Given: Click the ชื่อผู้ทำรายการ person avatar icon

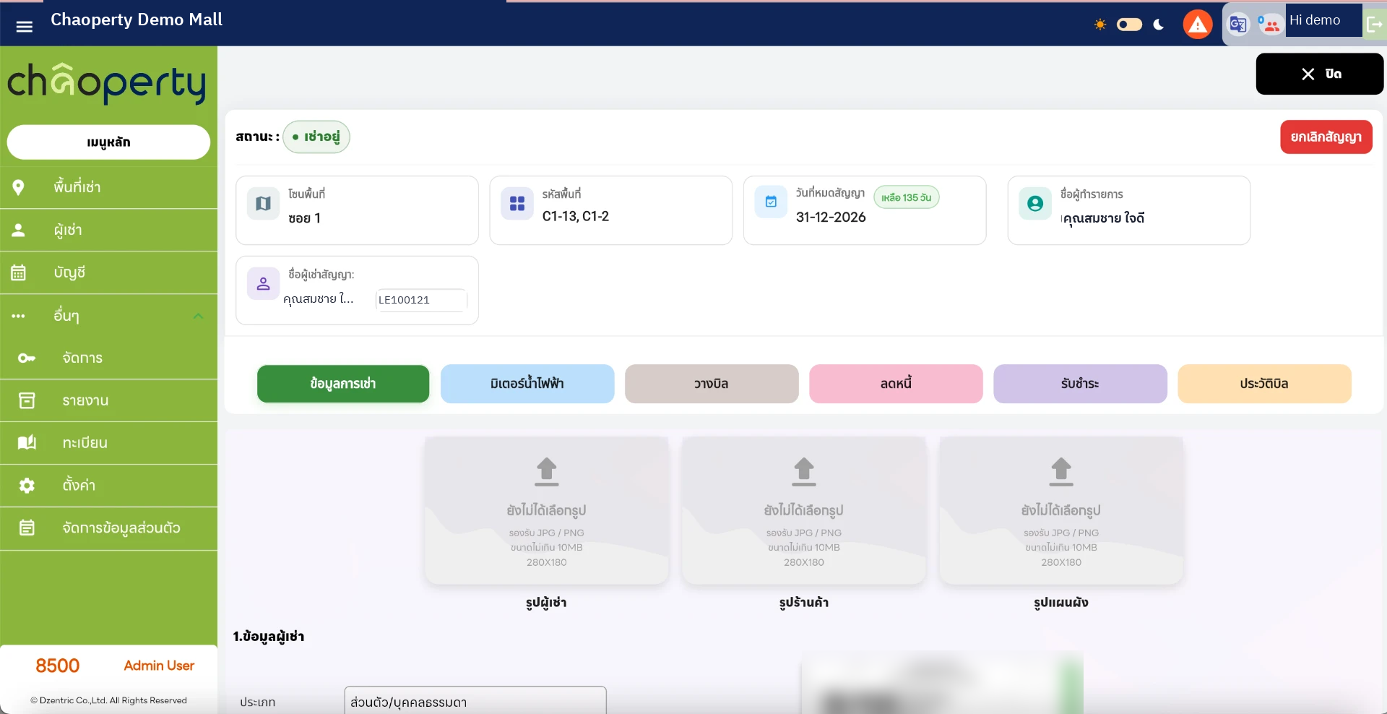Looking at the screenshot, I should (1035, 204).
